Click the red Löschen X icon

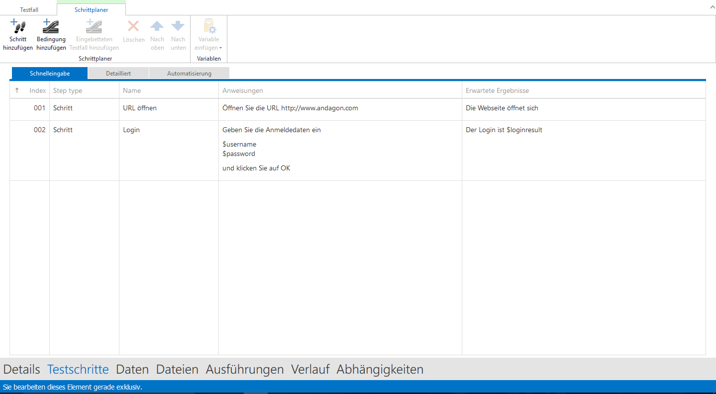click(x=133, y=26)
